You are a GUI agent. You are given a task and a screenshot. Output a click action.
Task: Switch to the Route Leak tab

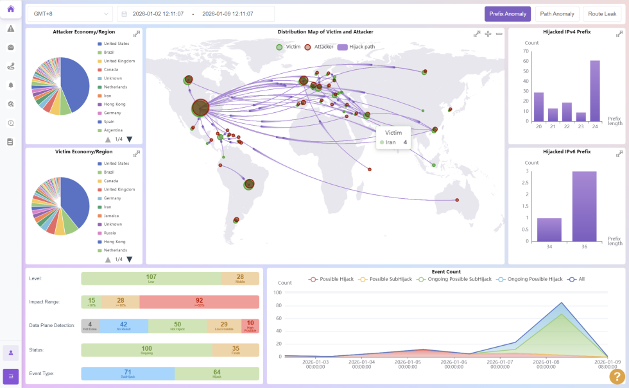[602, 14]
